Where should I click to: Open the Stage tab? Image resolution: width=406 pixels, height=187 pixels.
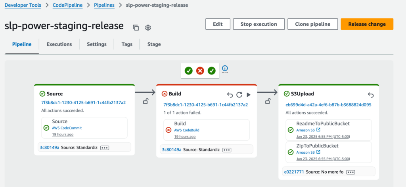[154, 44]
